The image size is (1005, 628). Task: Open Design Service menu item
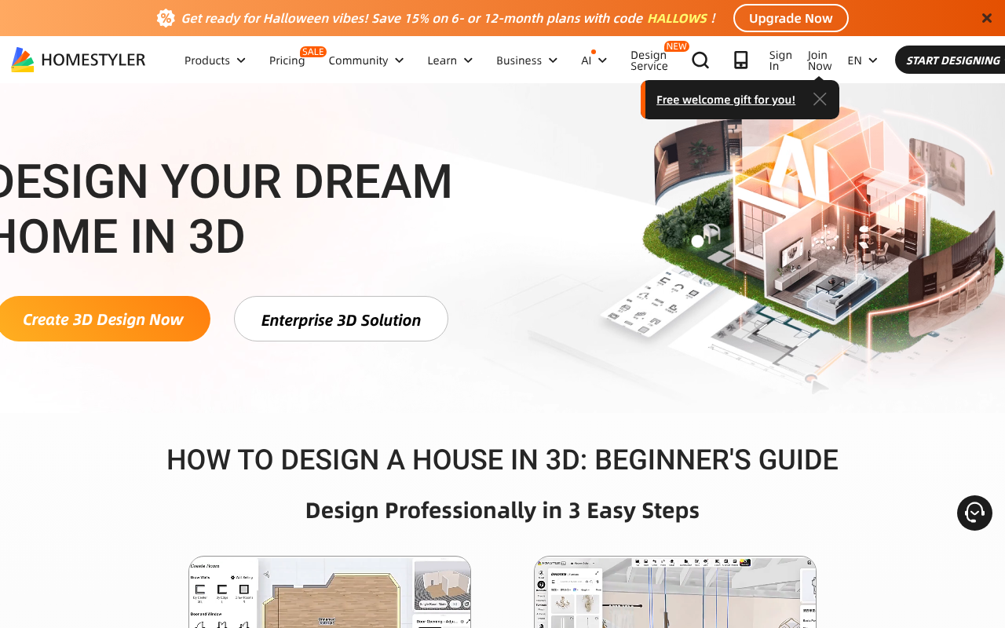tap(649, 60)
